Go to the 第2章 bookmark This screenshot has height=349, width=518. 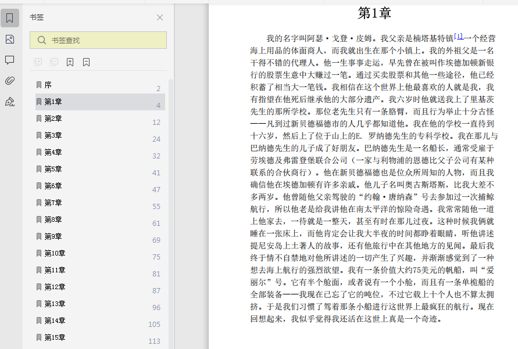[100, 118]
